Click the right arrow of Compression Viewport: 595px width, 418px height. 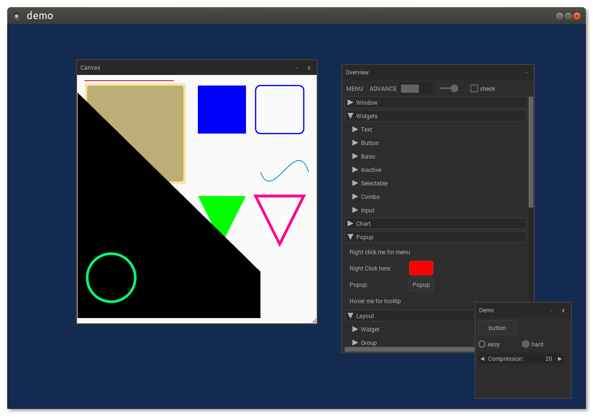click(x=560, y=359)
